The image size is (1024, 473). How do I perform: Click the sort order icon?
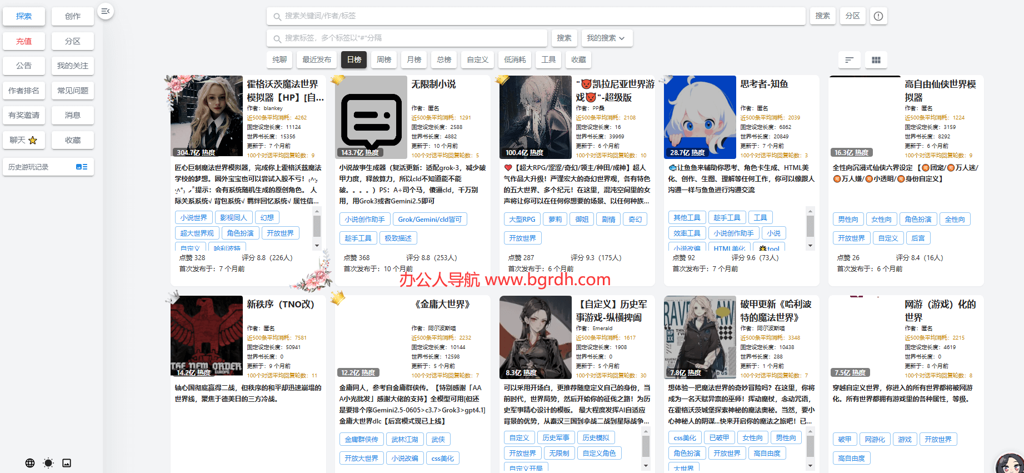[x=849, y=60]
